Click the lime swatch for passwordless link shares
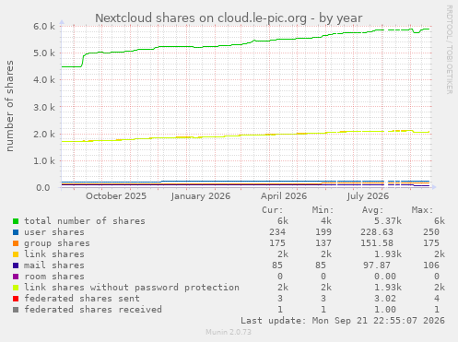 pyautogui.click(x=16, y=288)
